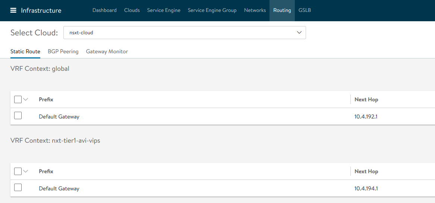Sort global table by Prefix column
This screenshot has width=435, height=203.
[x=46, y=99]
